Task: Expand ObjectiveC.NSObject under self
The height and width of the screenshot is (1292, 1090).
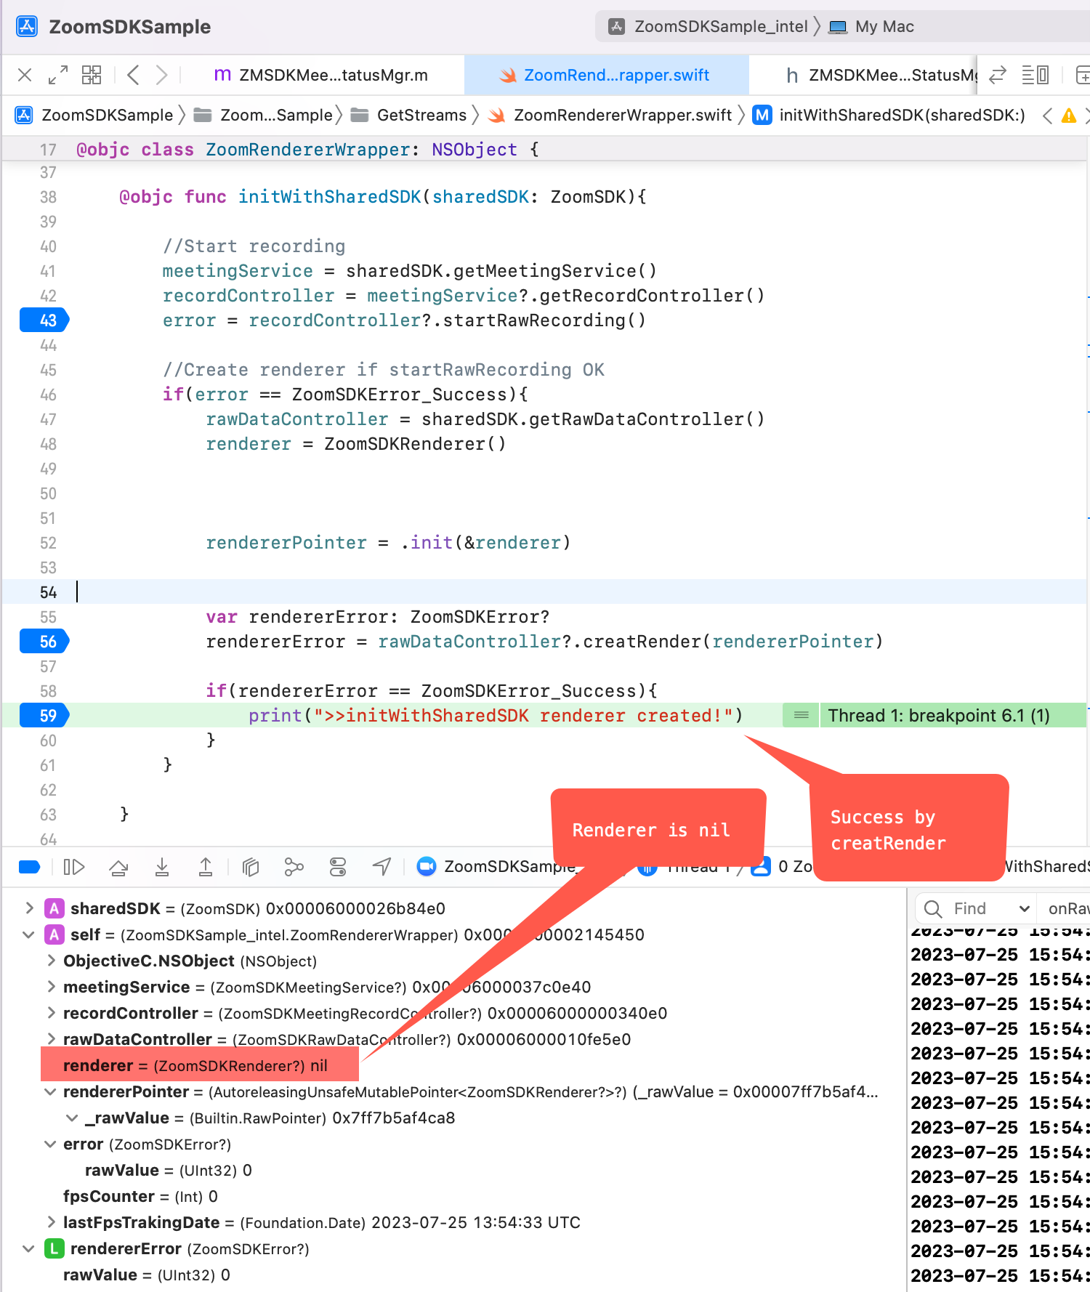Action: tap(51, 961)
